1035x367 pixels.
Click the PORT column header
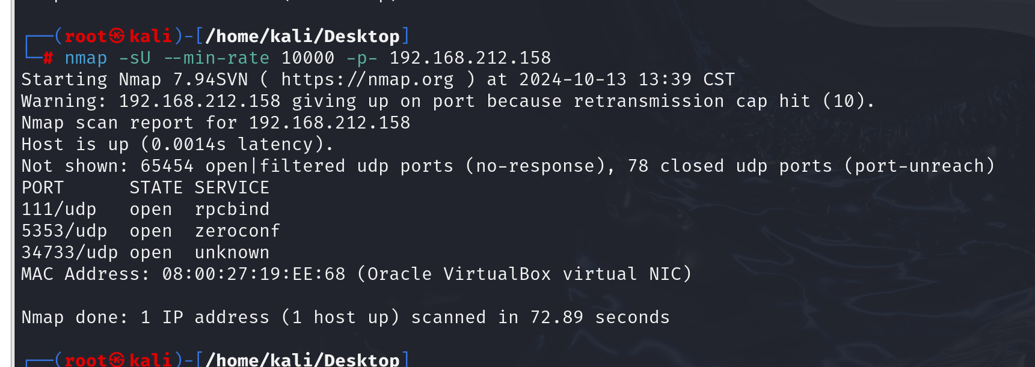43,187
